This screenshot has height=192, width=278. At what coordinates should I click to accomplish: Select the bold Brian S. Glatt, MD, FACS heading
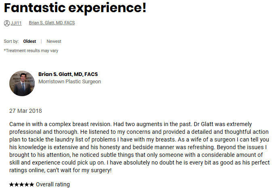pyautogui.click(x=68, y=74)
